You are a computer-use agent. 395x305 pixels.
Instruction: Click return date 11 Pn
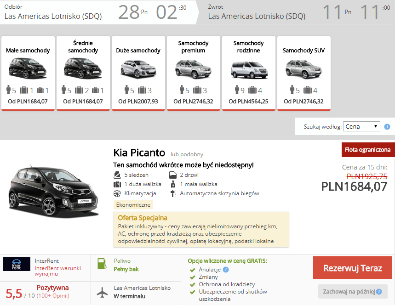337,12
